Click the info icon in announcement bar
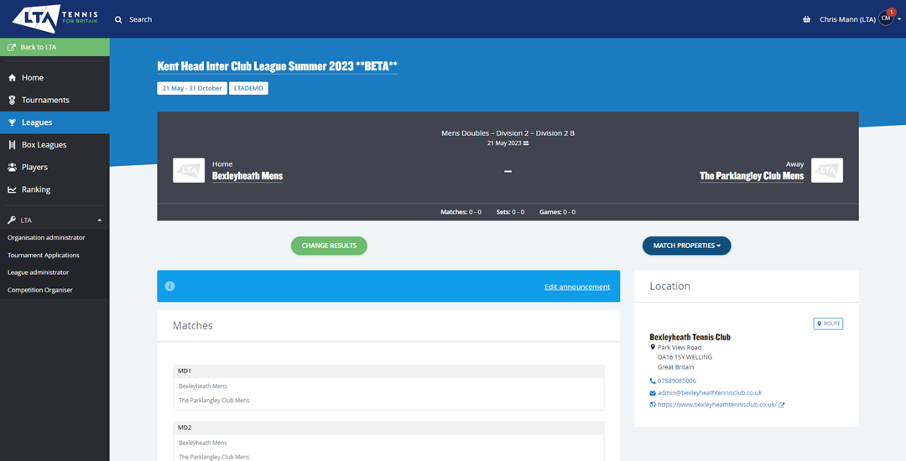Viewport: 906px width, 461px height. pyautogui.click(x=169, y=286)
